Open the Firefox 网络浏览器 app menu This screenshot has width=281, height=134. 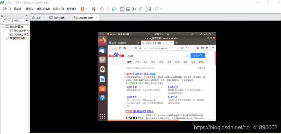coord(119,34)
